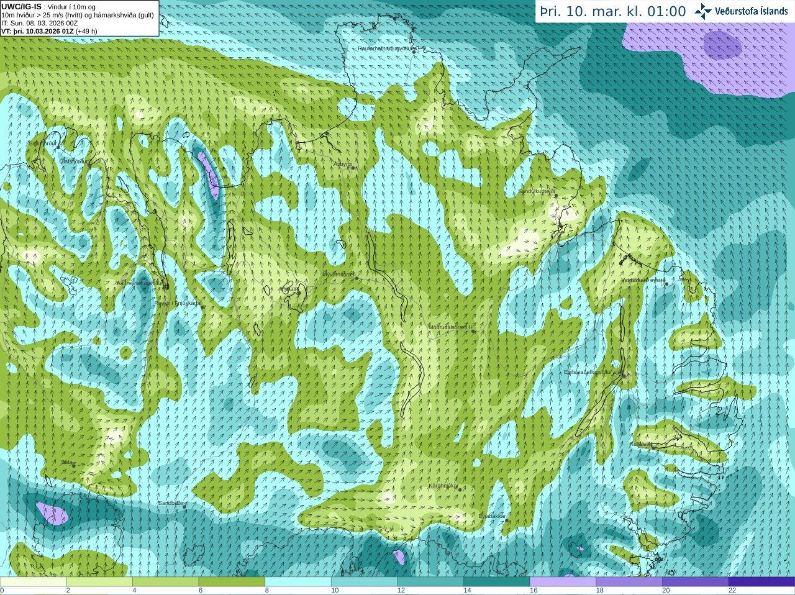The image size is (795, 595).
Task: Click the UWC/IG-IS Vindur í 10m title line
Action: pos(48,7)
